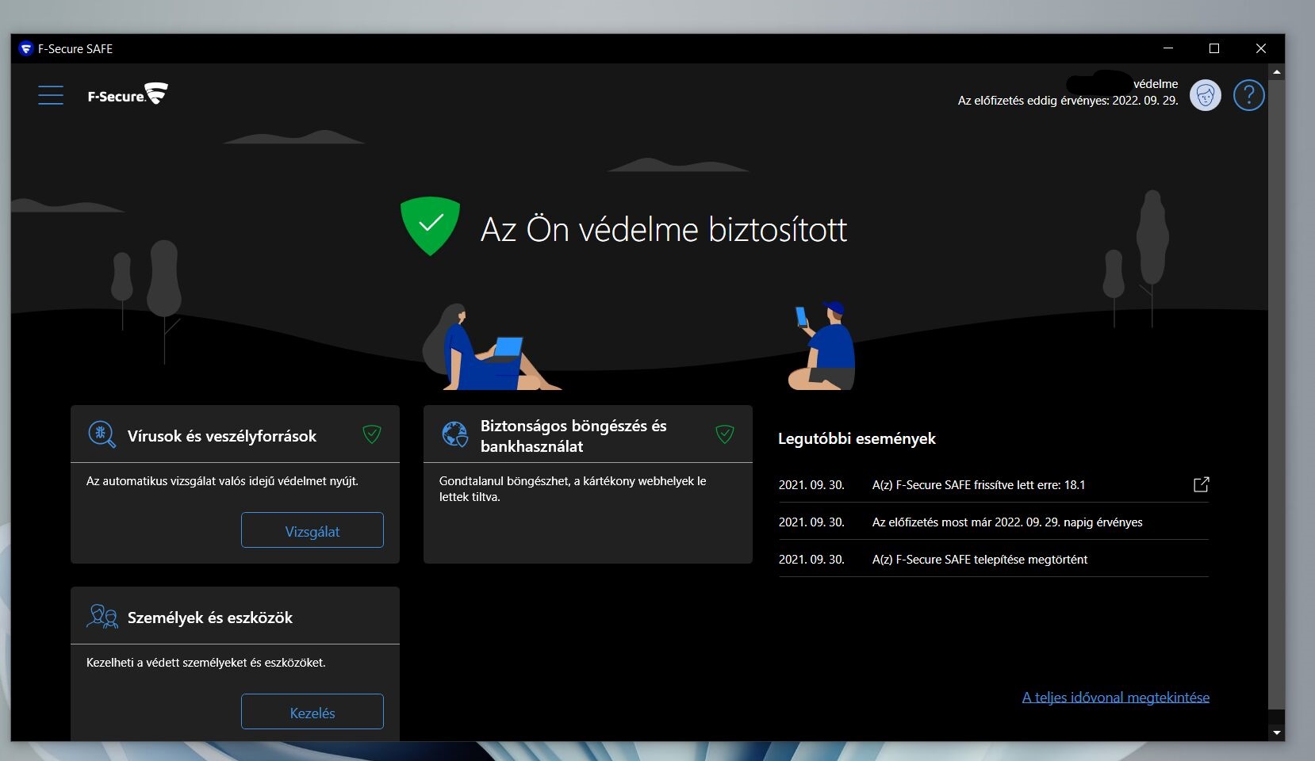
Task: Click subscription validity text in header
Action: click(1068, 101)
